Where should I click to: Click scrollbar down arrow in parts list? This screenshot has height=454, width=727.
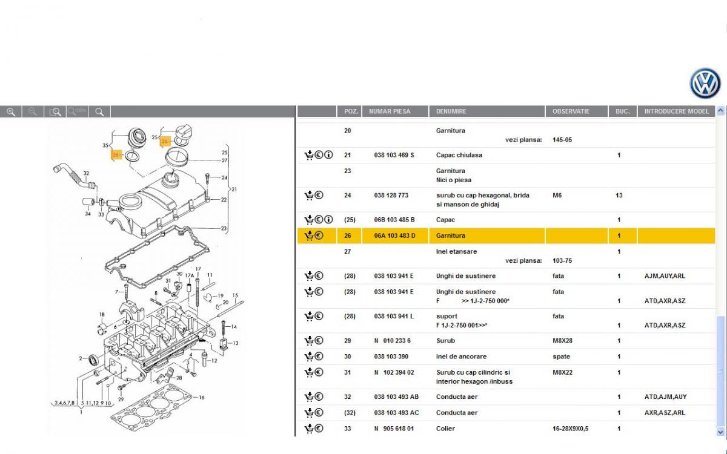point(720,432)
